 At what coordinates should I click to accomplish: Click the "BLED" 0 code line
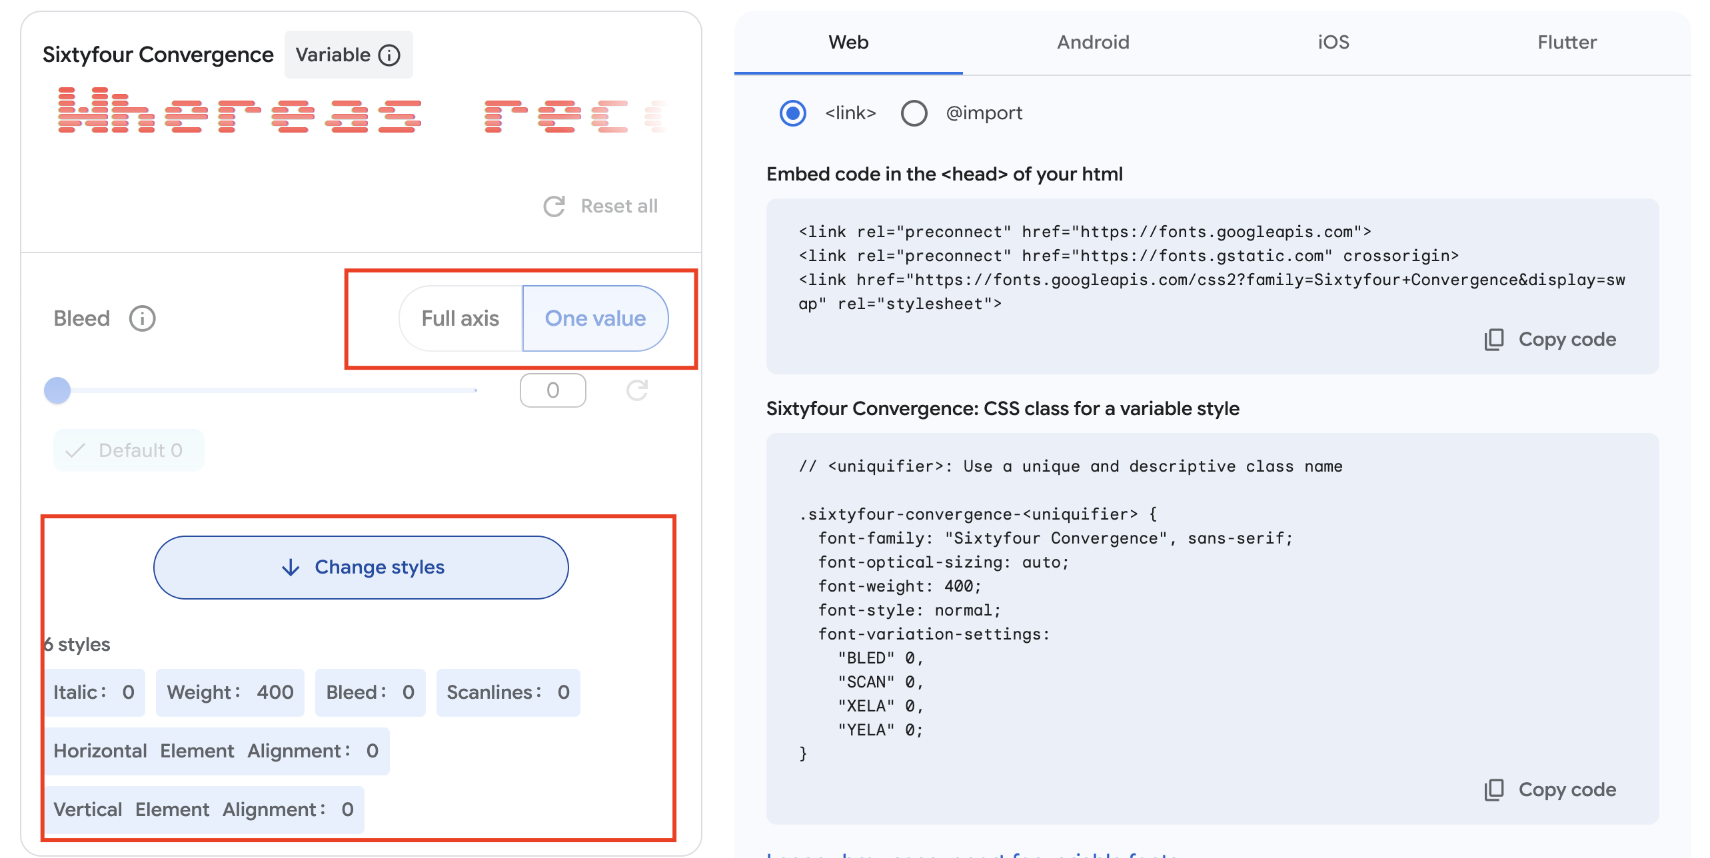click(x=880, y=658)
